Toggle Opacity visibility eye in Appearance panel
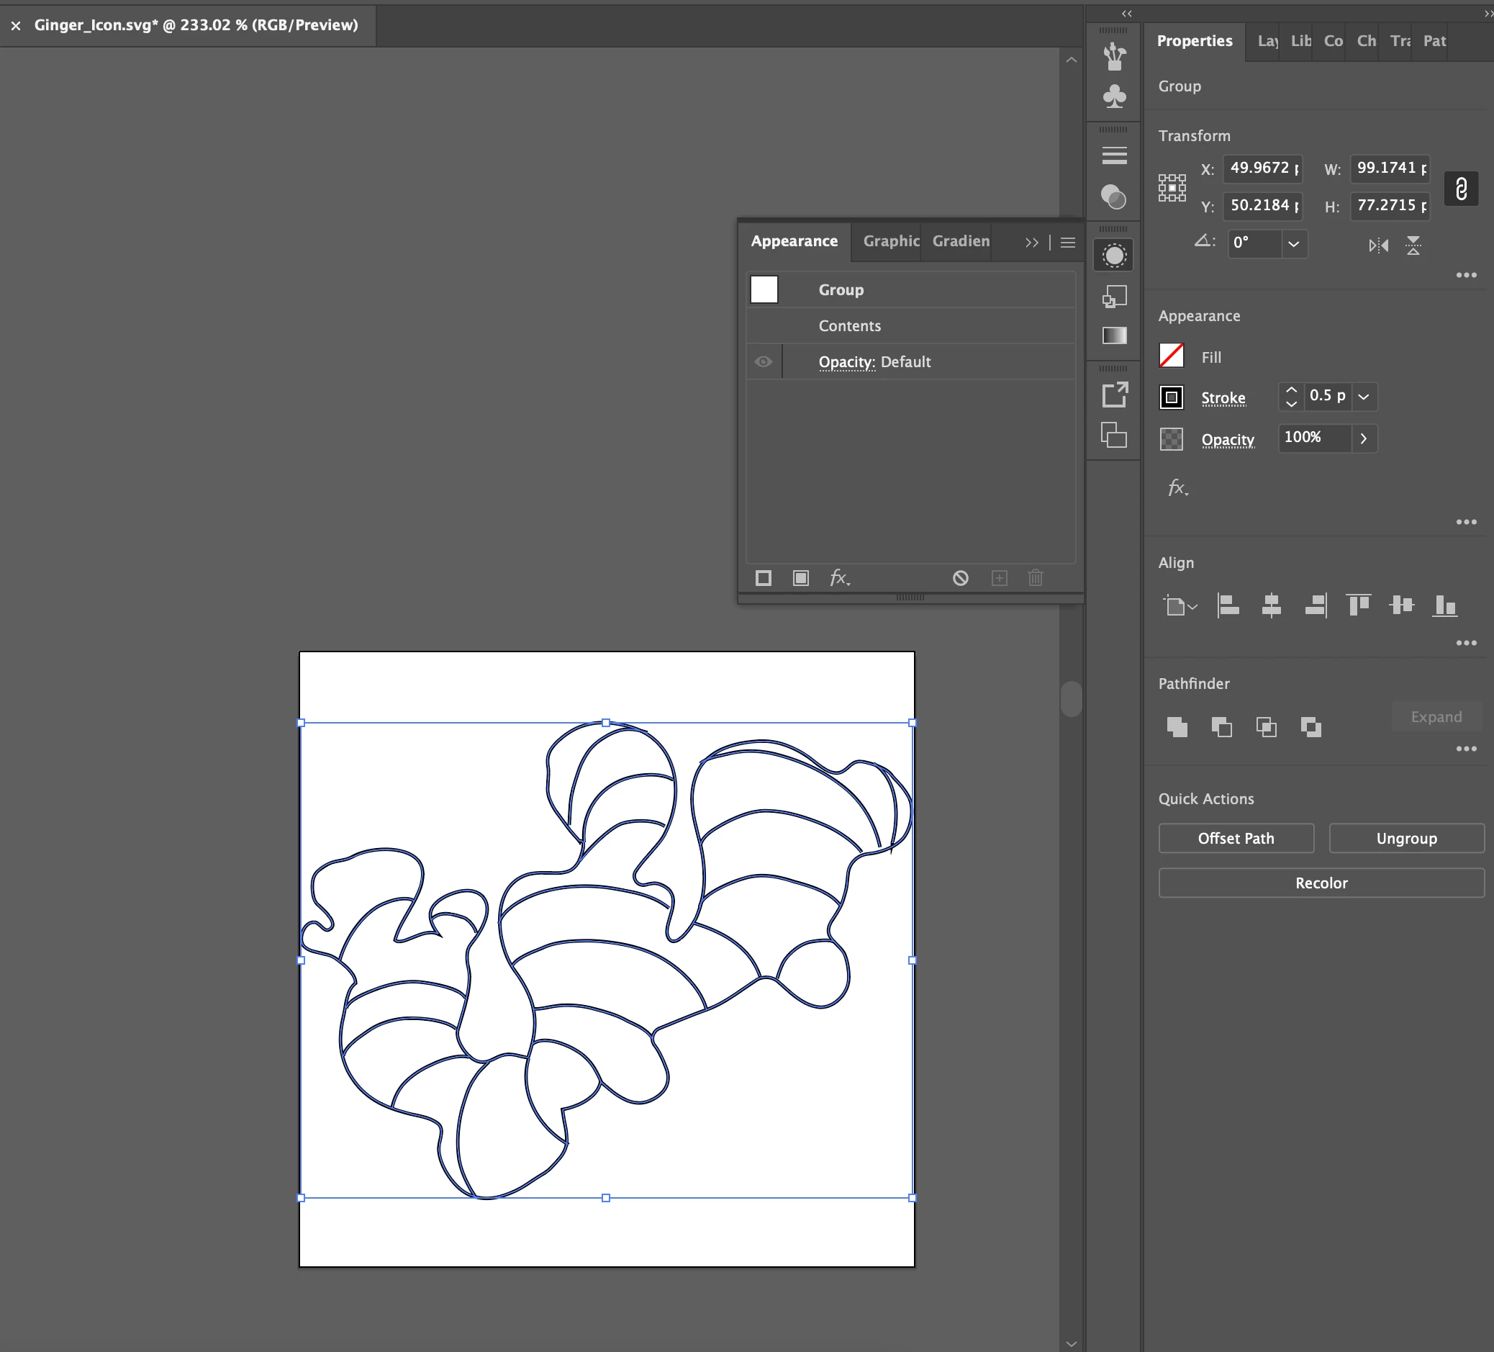This screenshot has width=1494, height=1352. [x=764, y=361]
